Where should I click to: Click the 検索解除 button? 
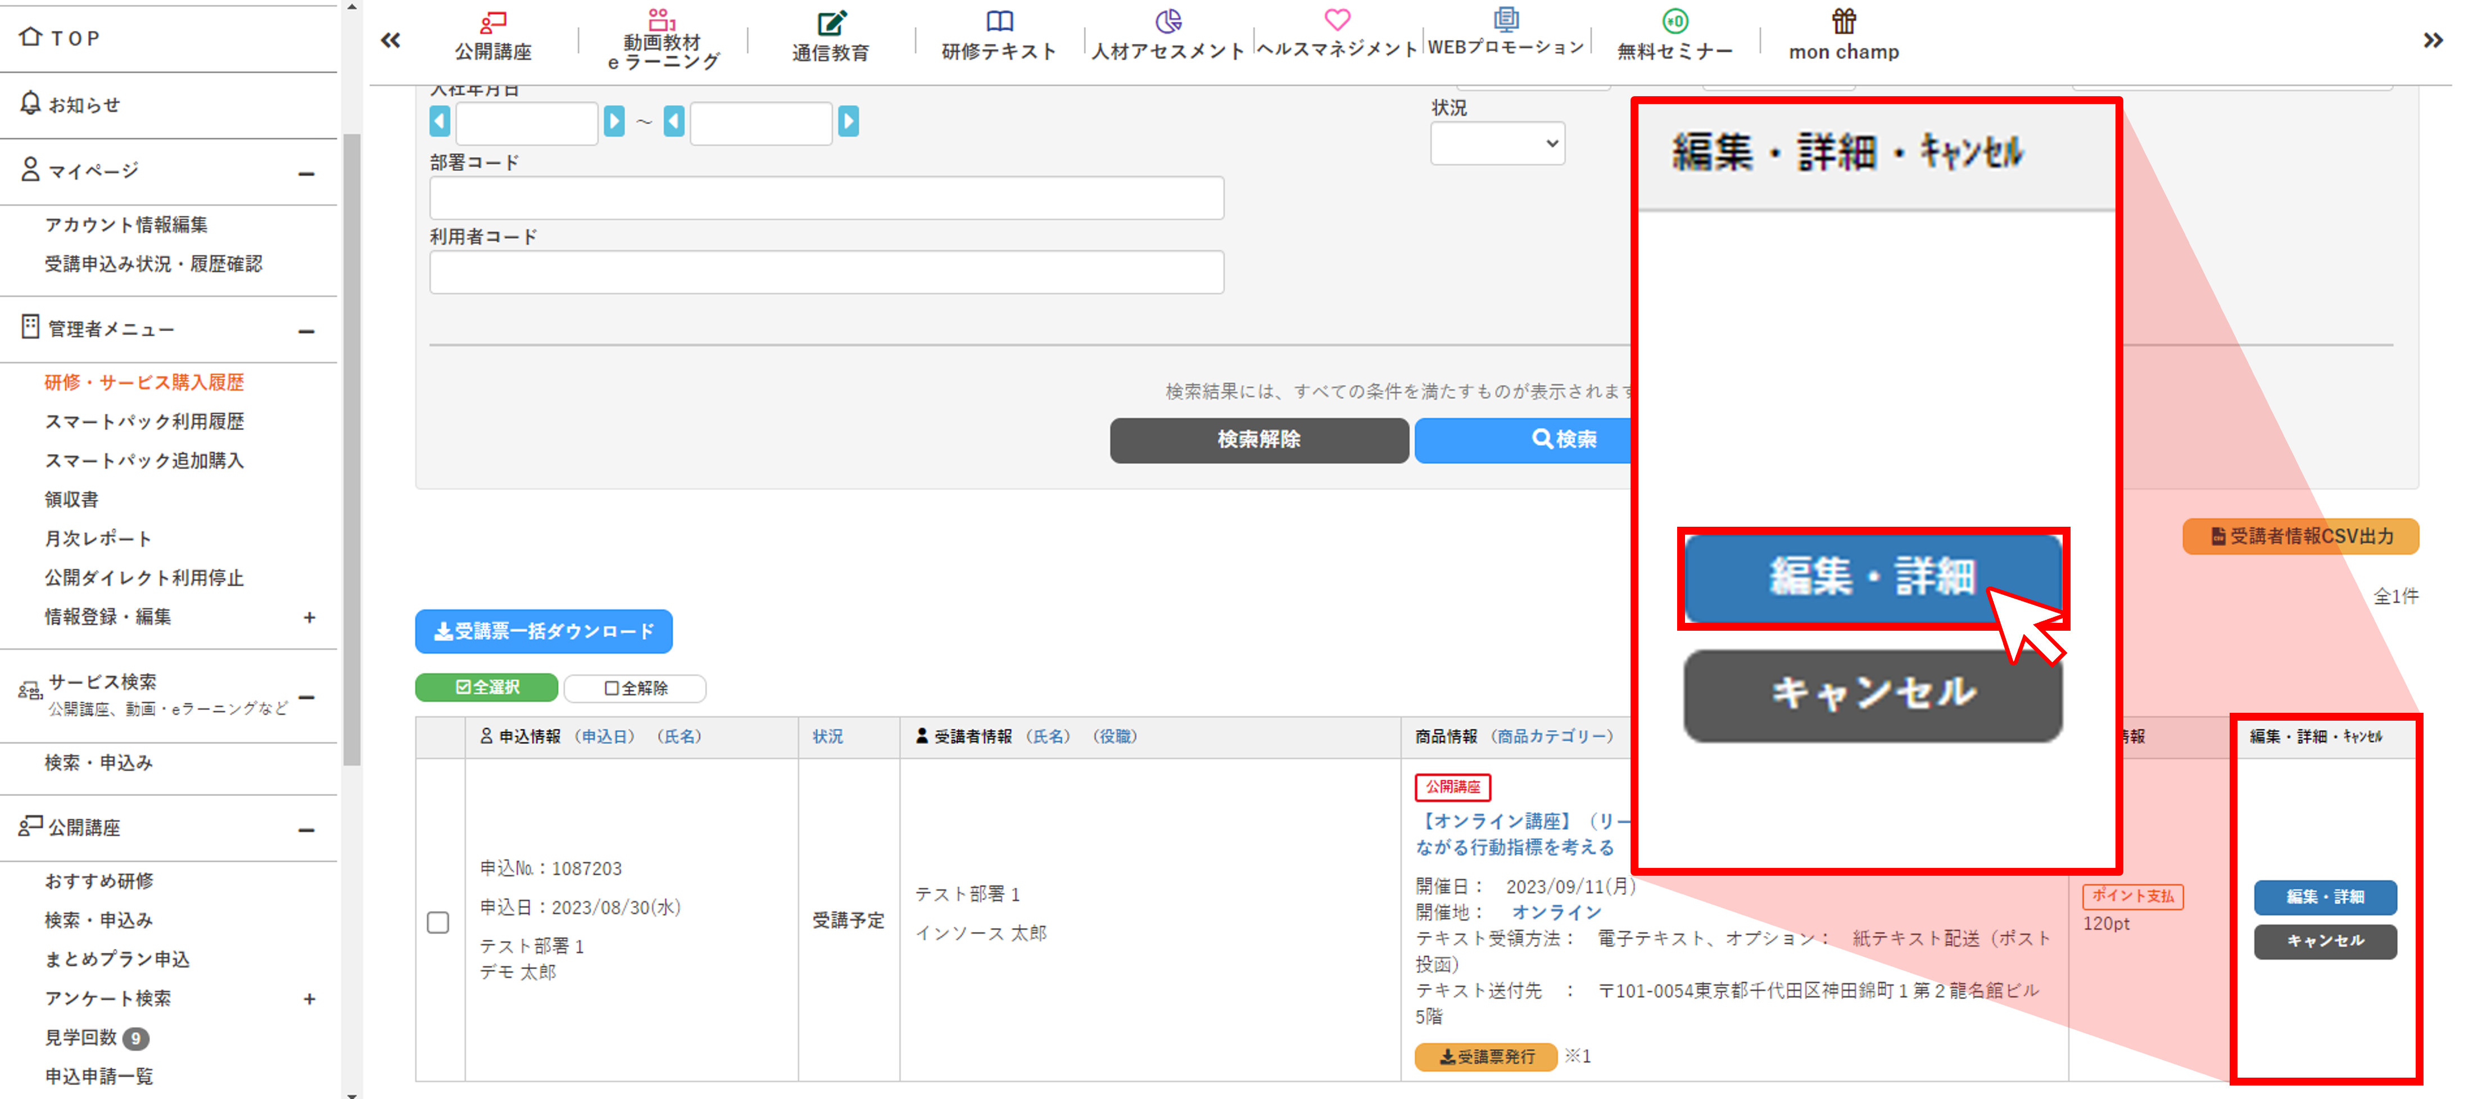click(x=1258, y=440)
